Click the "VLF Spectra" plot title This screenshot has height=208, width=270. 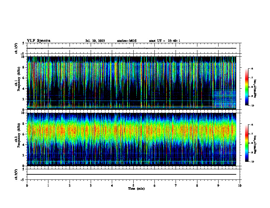coord(39,41)
